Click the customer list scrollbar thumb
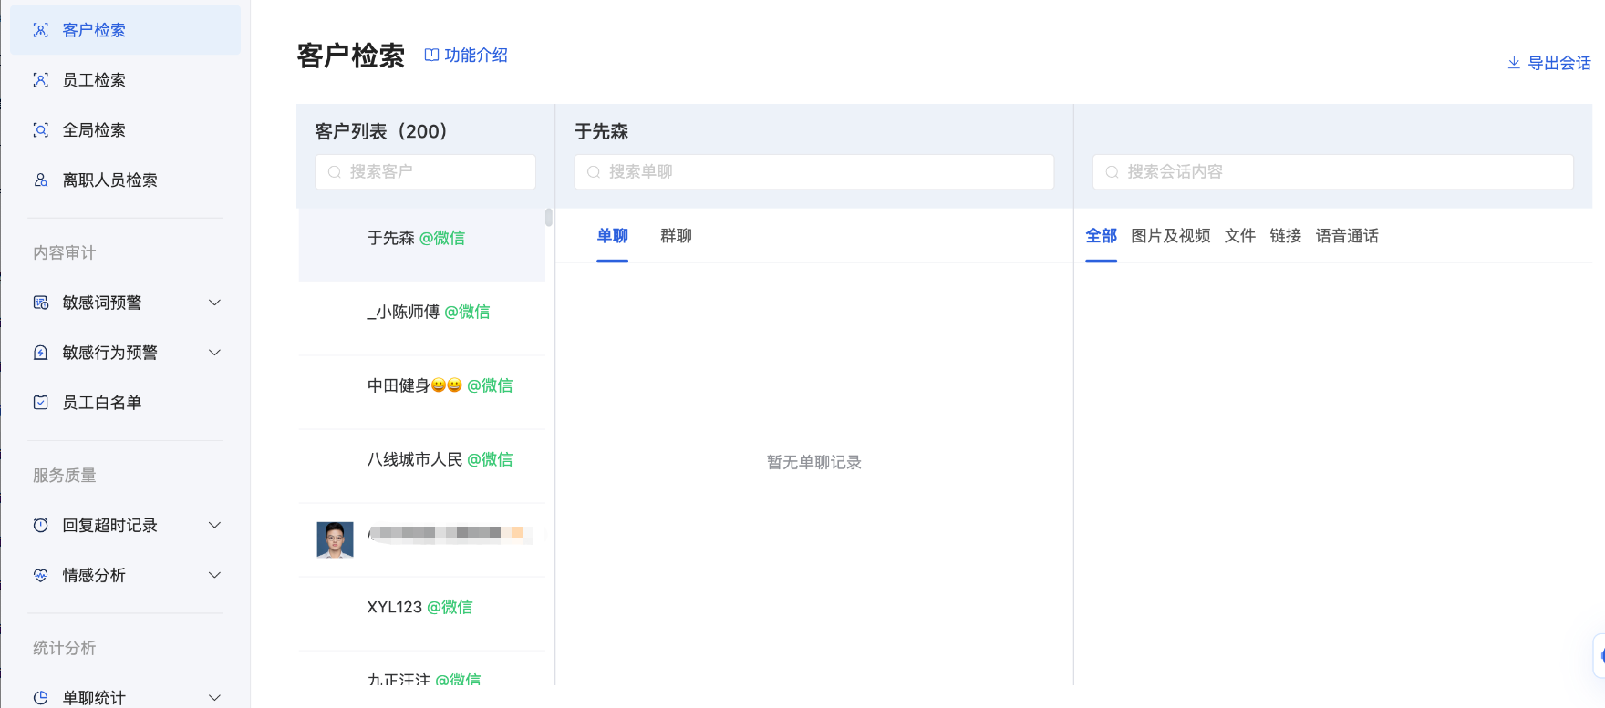Screen dimensions: 1605x708 [x=549, y=217]
